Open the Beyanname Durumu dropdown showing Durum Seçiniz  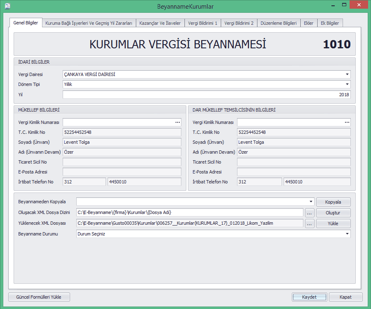point(348,234)
